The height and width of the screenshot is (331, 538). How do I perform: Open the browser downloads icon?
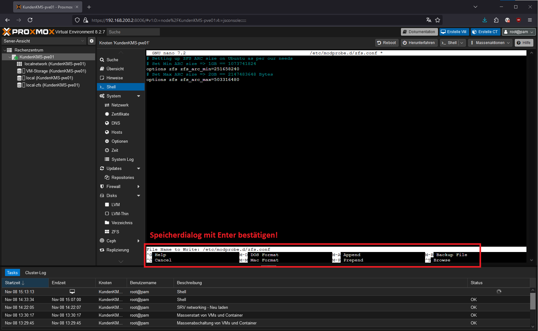485,20
